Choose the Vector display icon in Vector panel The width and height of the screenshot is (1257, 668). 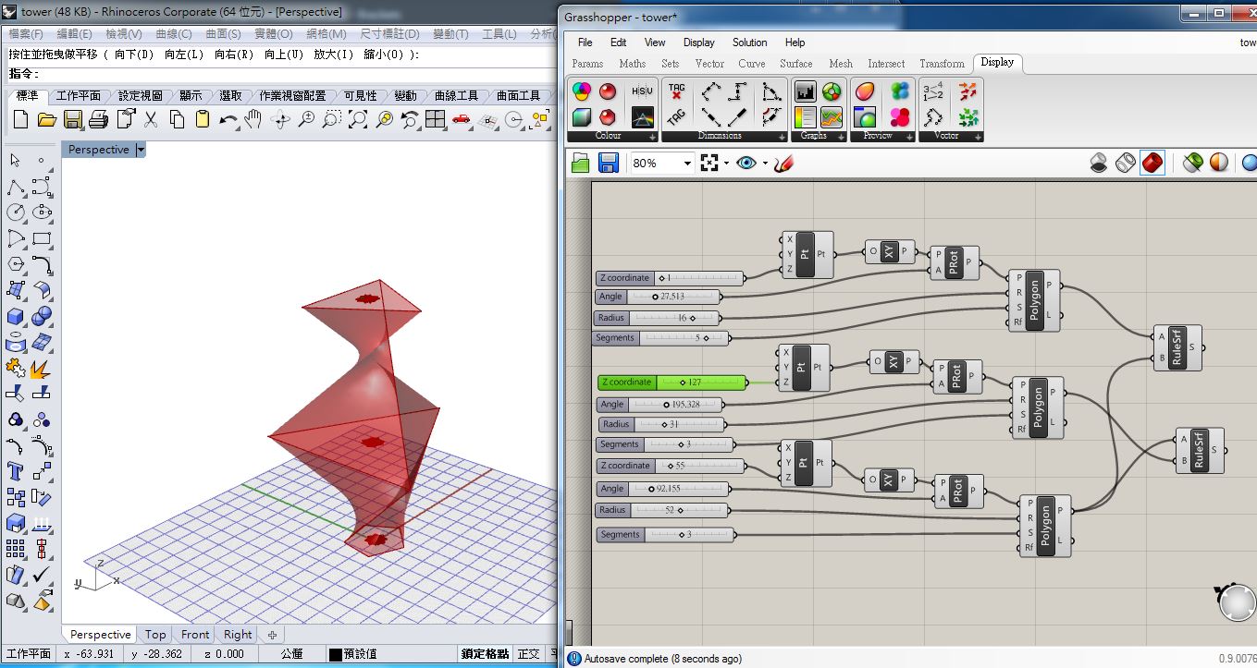click(966, 91)
